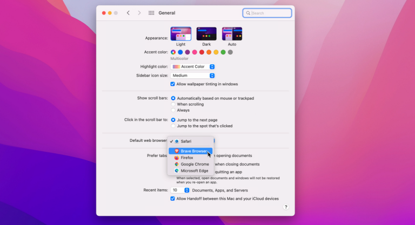Click the back arrow in the toolbar
Image resolution: width=415 pixels, height=225 pixels.
pos(128,13)
